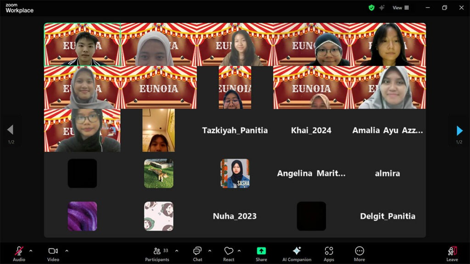
Task: Select Sasha's profile picture tile
Action: [x=235, y=173]
